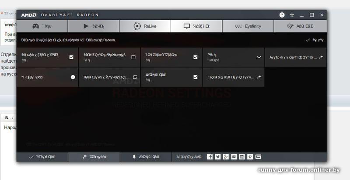Open Notifications with bell icon in bottom bar
Viewport: 350px width, 180px height.
[146, 157]
